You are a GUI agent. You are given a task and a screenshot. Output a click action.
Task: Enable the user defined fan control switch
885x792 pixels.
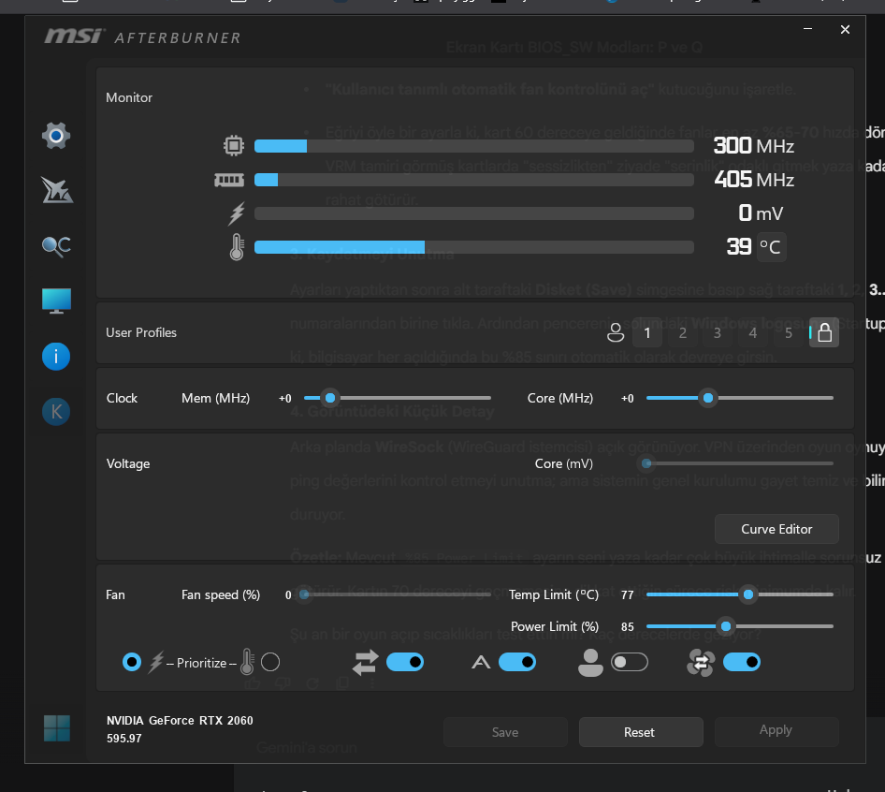point(630,662)
